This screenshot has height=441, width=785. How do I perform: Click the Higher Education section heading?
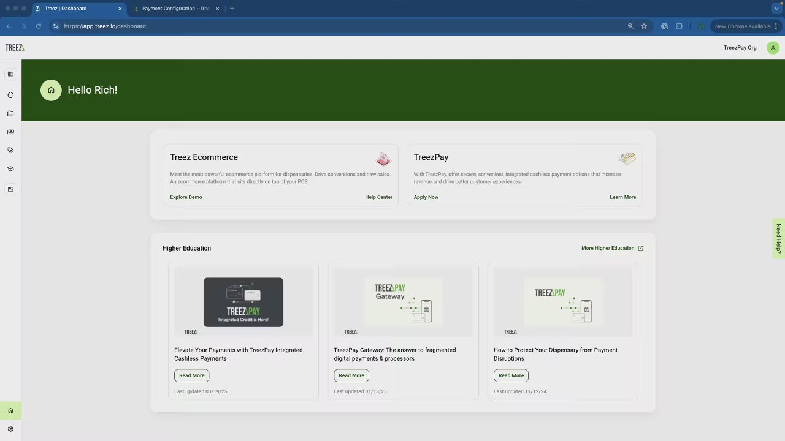[x=186, y=248]
